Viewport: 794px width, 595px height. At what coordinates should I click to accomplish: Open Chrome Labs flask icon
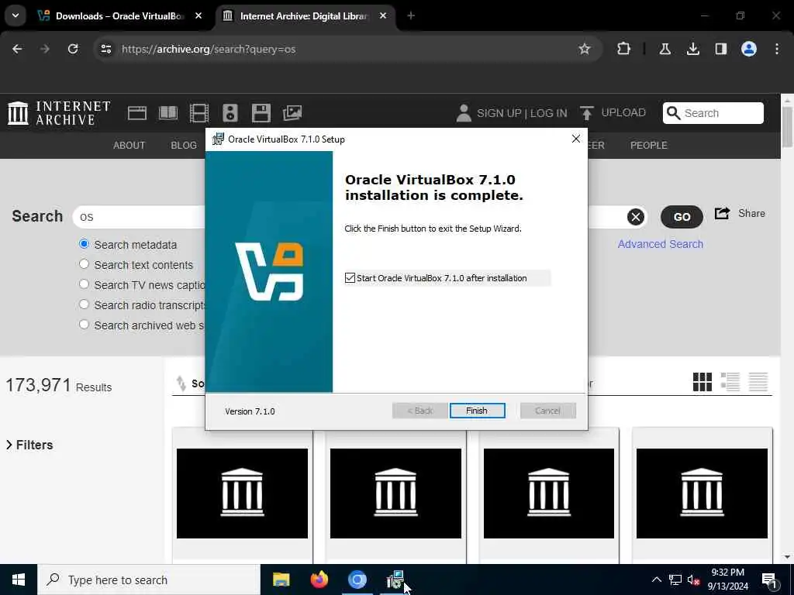coord(665,49)
